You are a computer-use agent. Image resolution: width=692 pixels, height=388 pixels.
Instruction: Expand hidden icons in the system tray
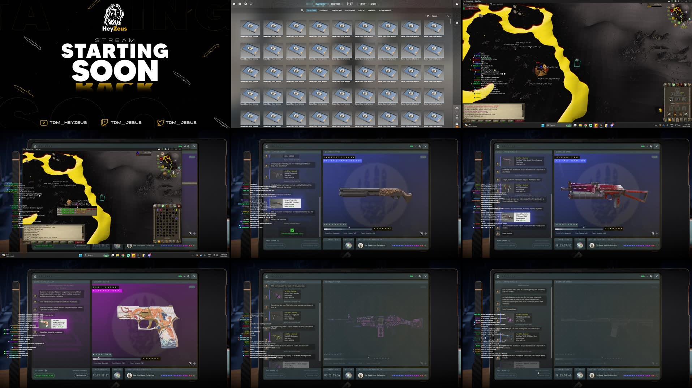(x=656, y=125)
